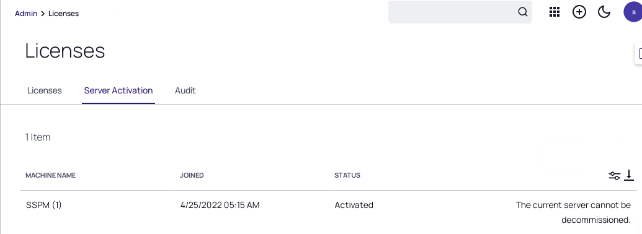Open the user avatar menu
Viewport: 642px width, 234px height.
[x=633, y=12]
